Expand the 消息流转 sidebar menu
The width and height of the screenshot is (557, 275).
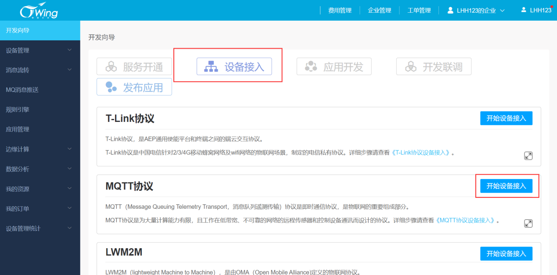coord(40,70)
